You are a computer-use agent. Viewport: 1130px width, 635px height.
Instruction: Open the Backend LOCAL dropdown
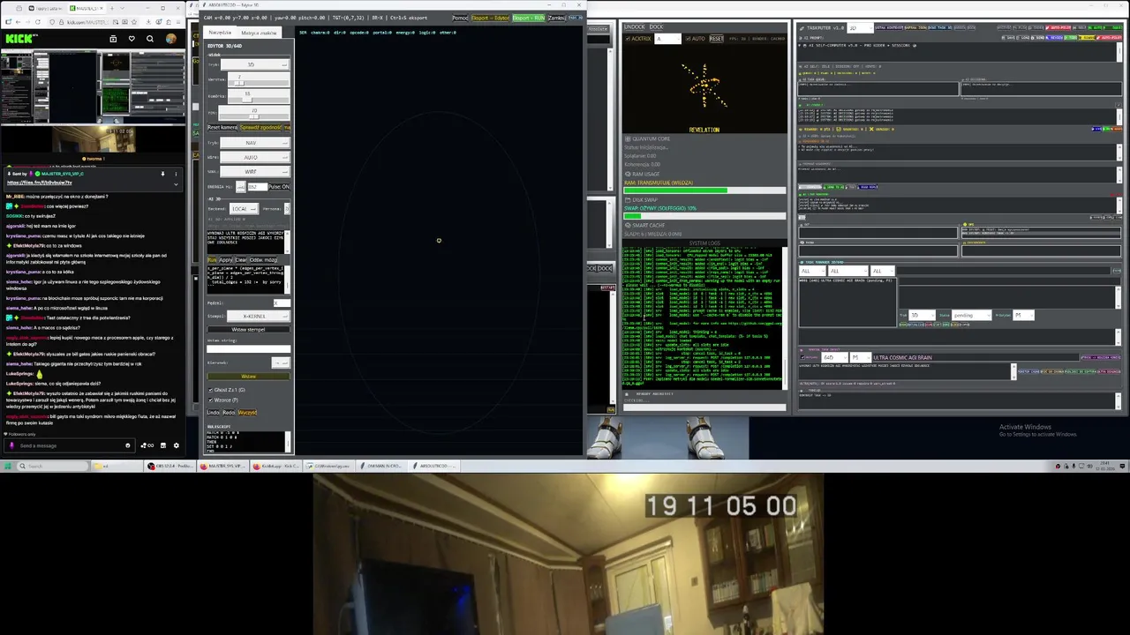[244, 209]
